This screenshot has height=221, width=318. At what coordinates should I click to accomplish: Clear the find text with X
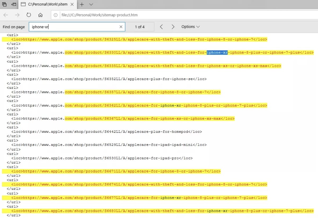121,27
